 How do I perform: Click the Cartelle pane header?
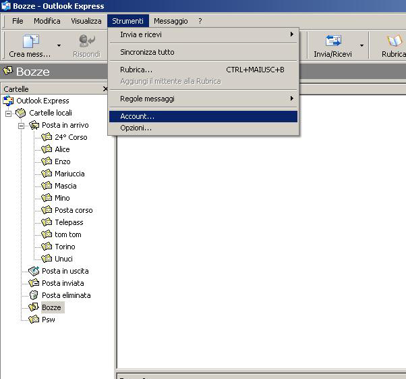coord(55,89)
